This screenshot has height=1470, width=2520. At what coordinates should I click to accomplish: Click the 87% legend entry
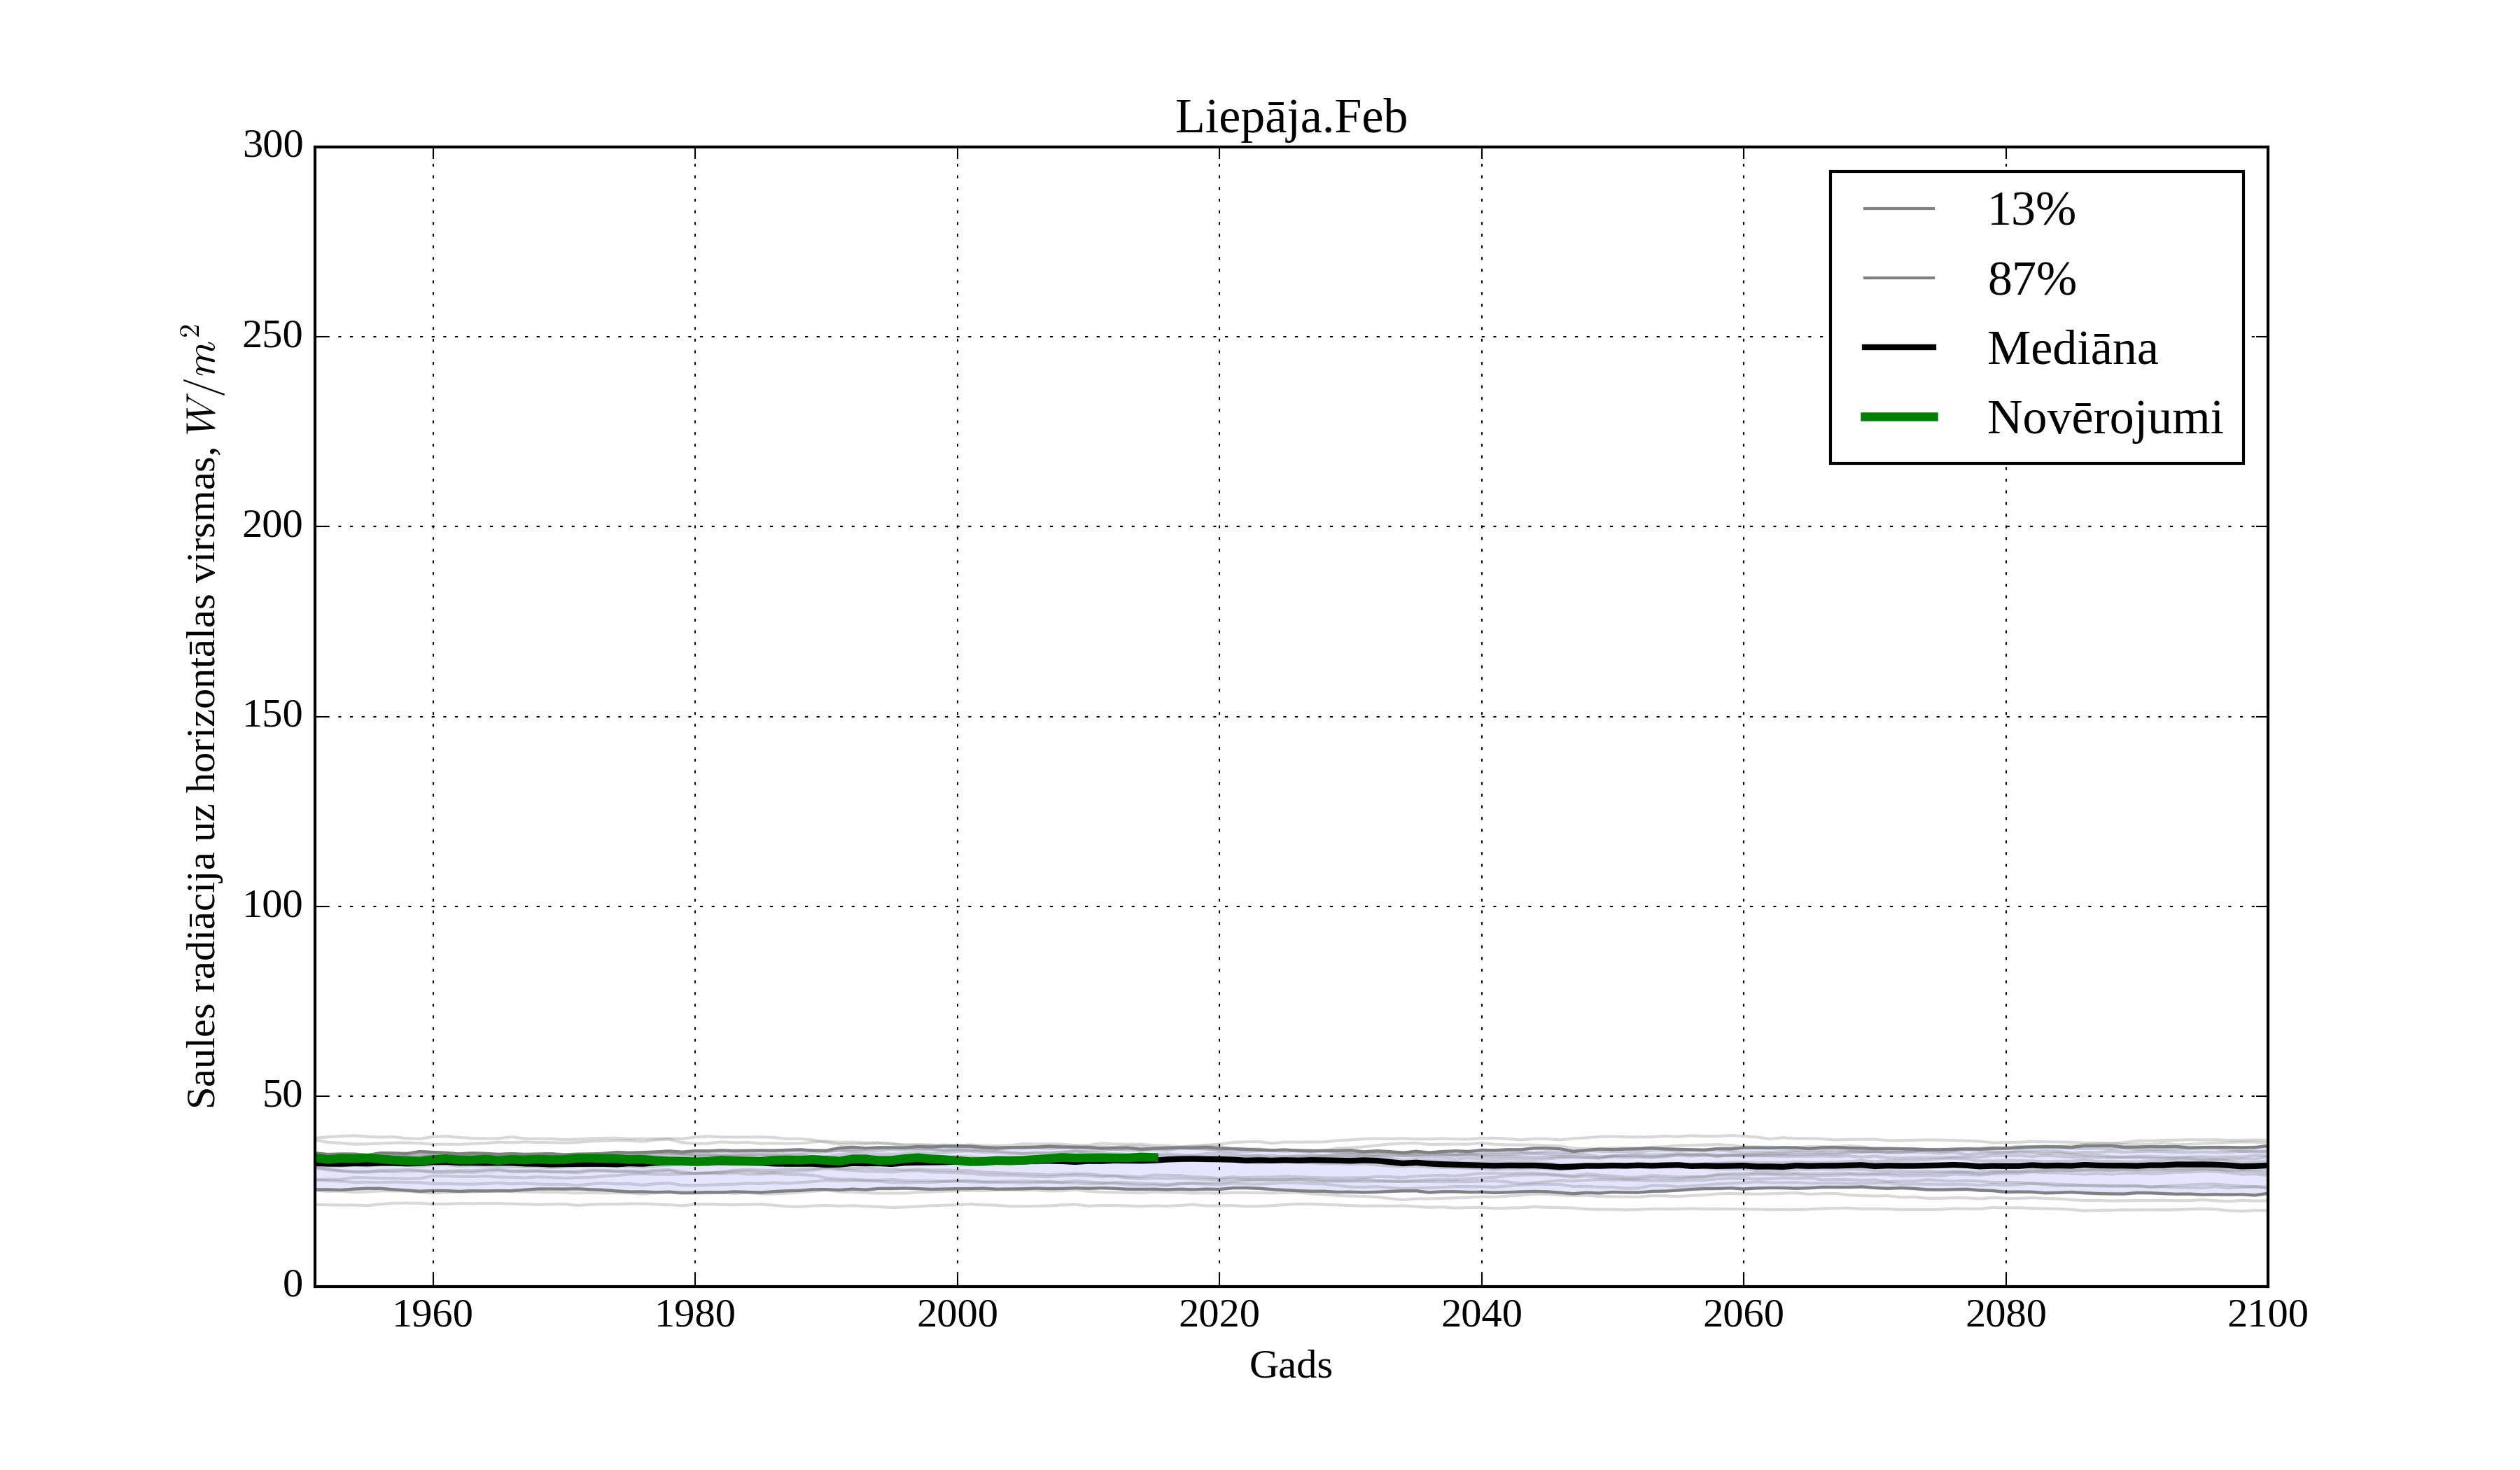coord(2031,279)
